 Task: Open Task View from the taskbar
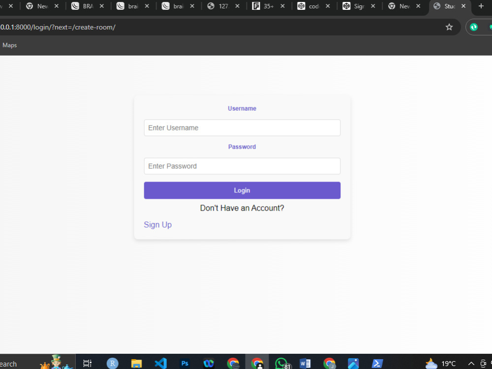click(87, 364)
